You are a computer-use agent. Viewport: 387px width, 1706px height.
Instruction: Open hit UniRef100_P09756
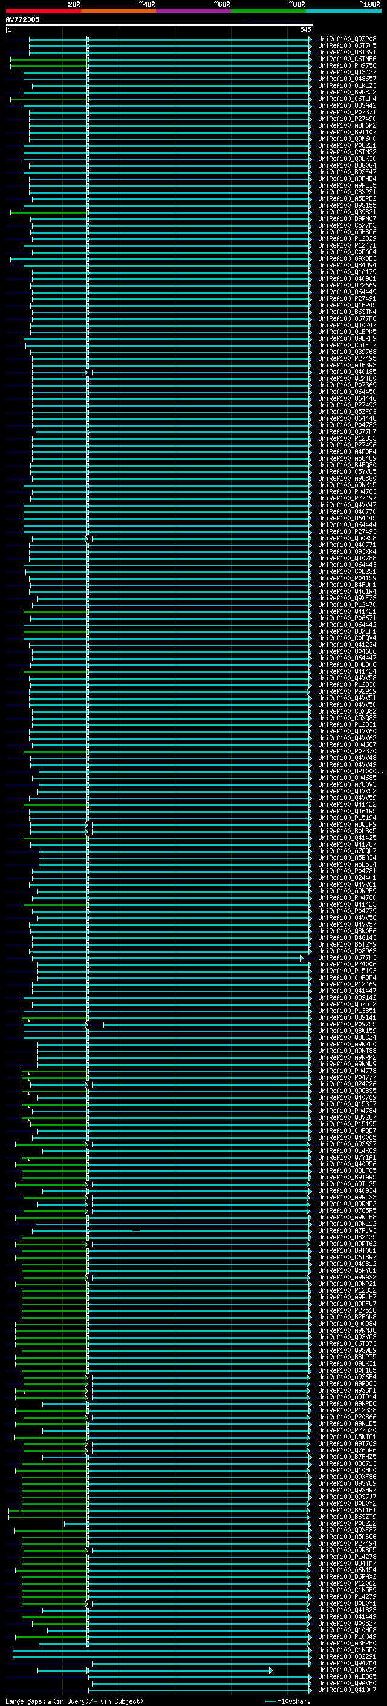pos(347,65)
